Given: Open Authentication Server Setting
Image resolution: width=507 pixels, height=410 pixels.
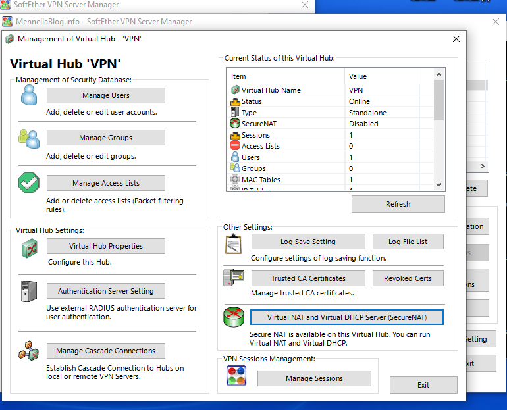Looking at the screenshot, I should [x=106, y=291].
